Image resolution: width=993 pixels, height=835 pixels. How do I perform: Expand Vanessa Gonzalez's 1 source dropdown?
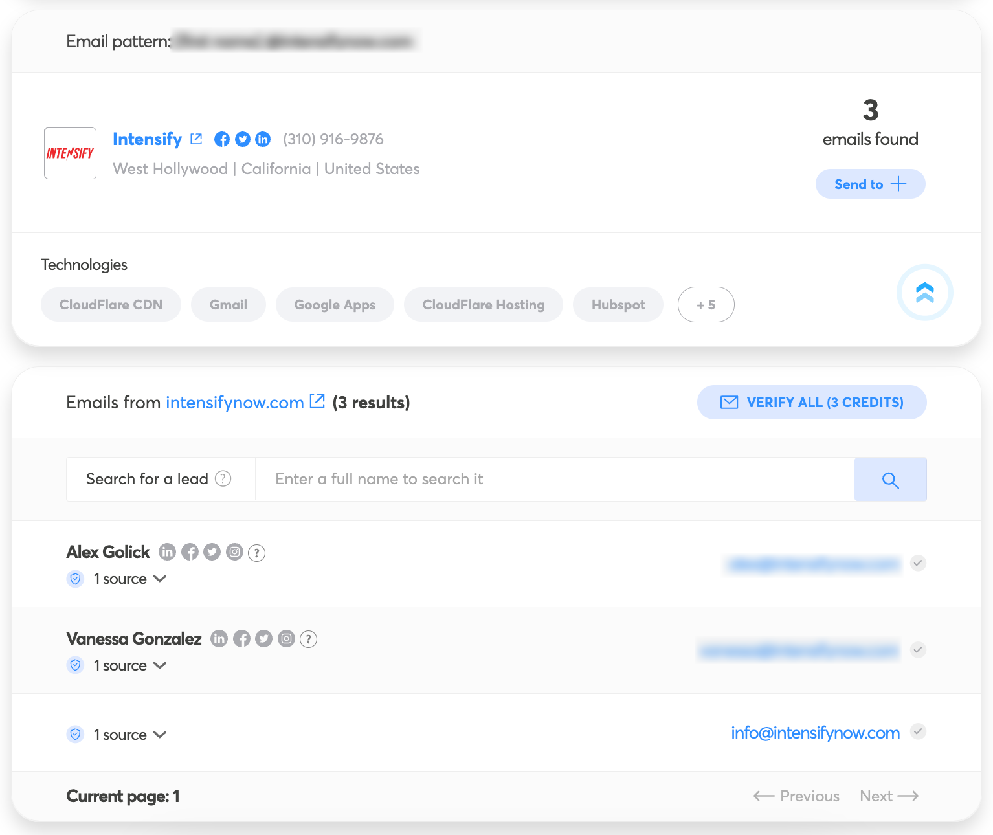130,665
